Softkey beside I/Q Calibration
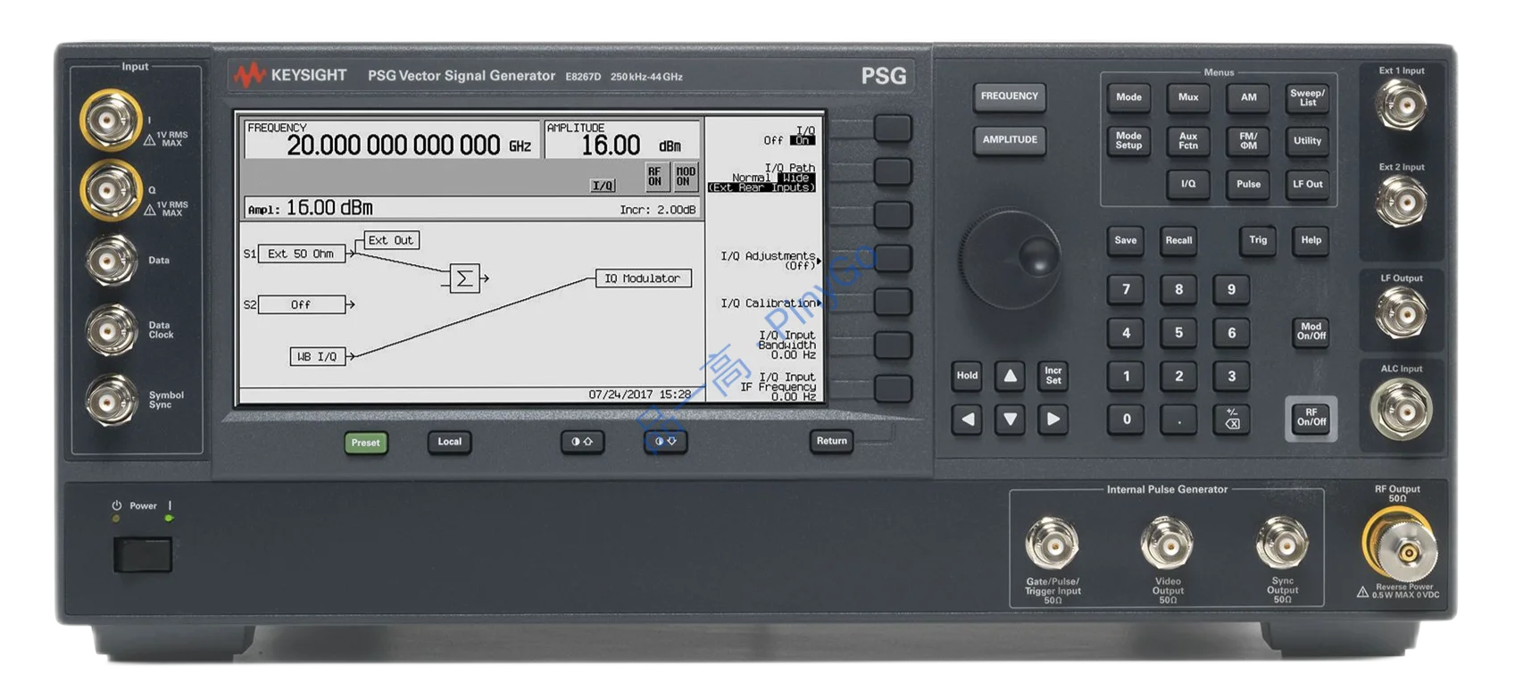 point(892,302)
